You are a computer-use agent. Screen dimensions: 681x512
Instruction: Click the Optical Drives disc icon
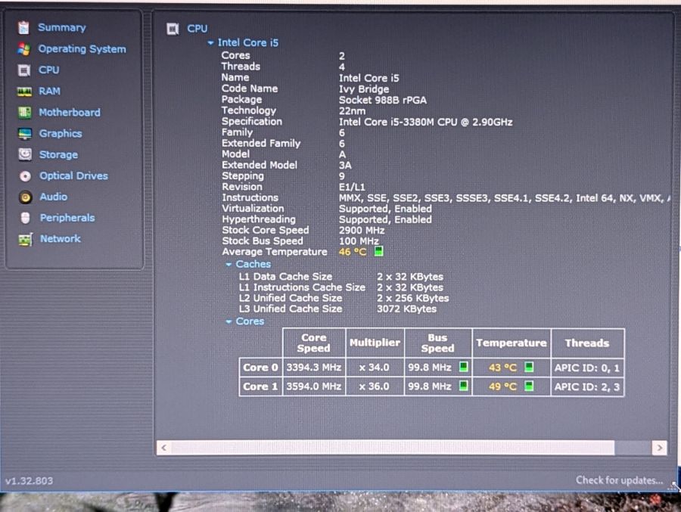(25, 175)
